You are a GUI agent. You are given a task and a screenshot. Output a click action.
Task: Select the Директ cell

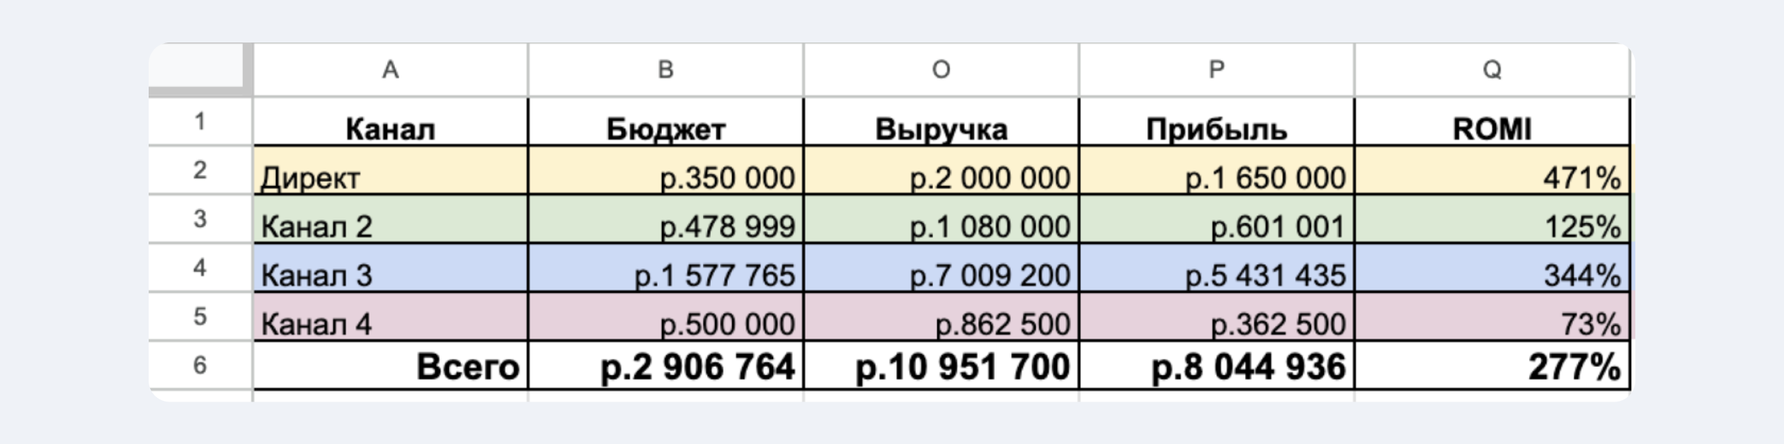click(x=390, y=171)
